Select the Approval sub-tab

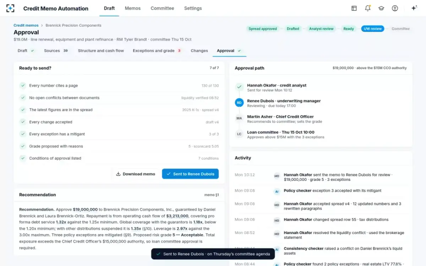229,51
